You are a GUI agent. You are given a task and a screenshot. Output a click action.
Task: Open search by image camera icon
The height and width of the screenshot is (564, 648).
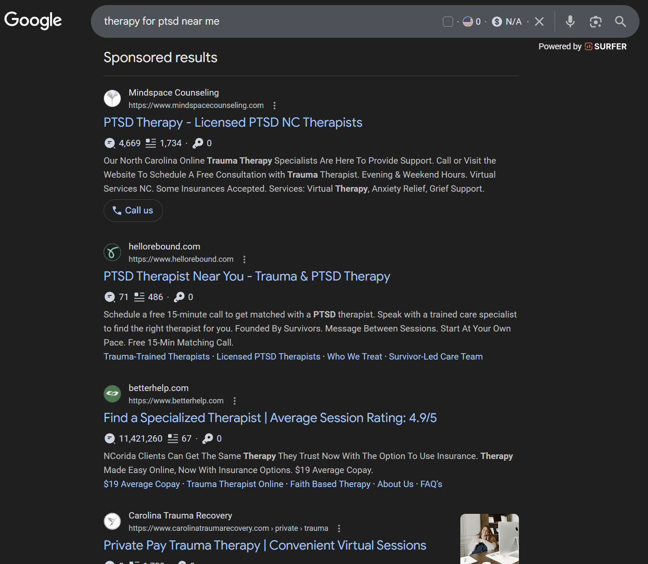[595, 22]
